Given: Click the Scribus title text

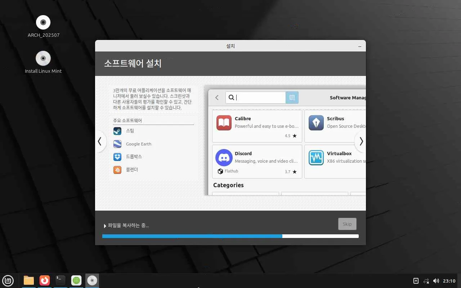Looking at the screenshot, I should click(335, 118).
